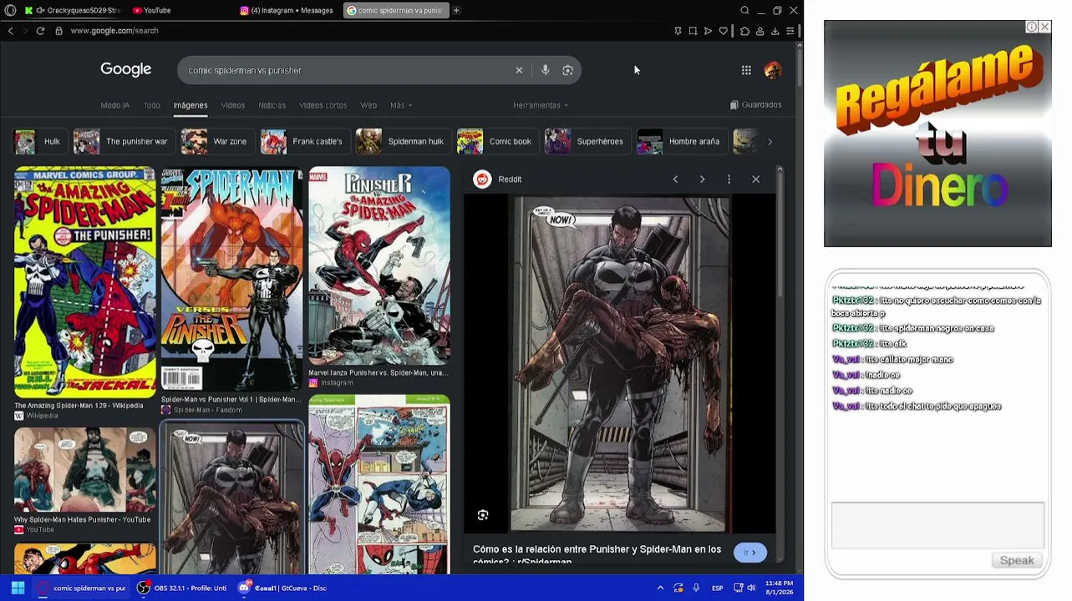Open the Google apps grid

(x=746, y=70)
